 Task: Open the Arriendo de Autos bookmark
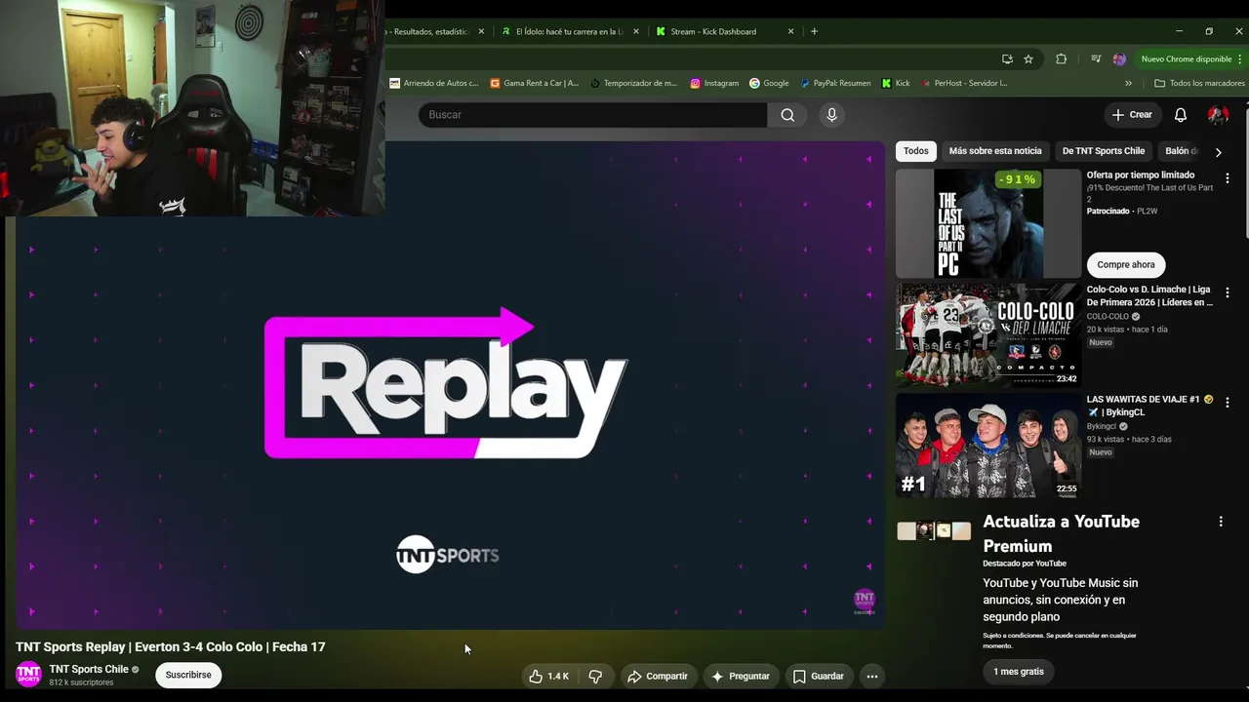pos(434,83)
